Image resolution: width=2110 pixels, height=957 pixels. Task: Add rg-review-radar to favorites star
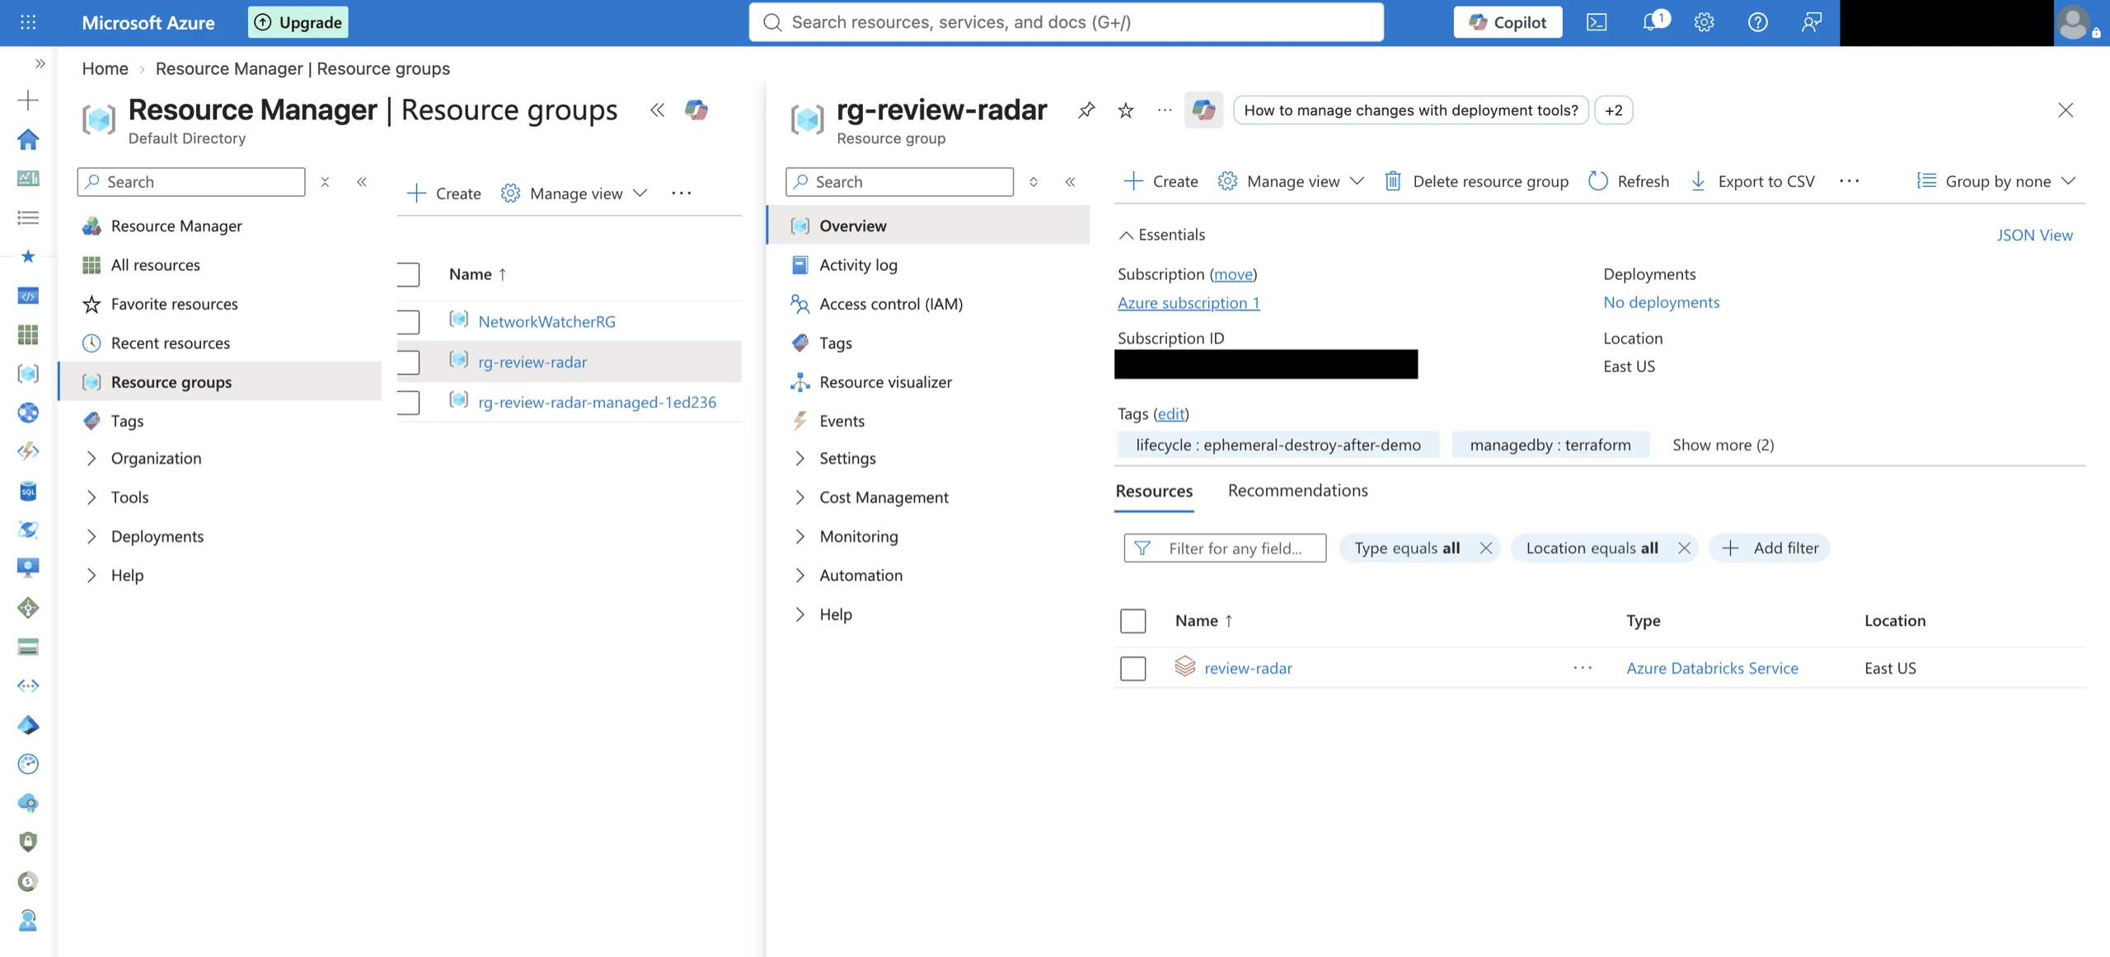pos(1125,110)
